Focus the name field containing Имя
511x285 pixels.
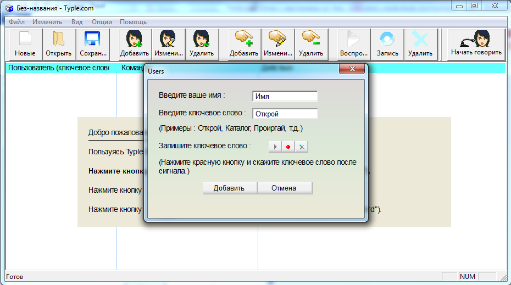[x=285, y=96]
